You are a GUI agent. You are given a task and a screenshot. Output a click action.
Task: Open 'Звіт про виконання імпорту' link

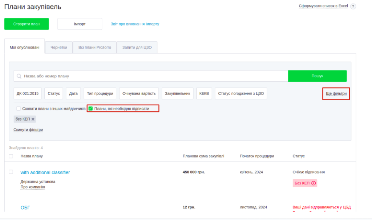coord(135,24)
